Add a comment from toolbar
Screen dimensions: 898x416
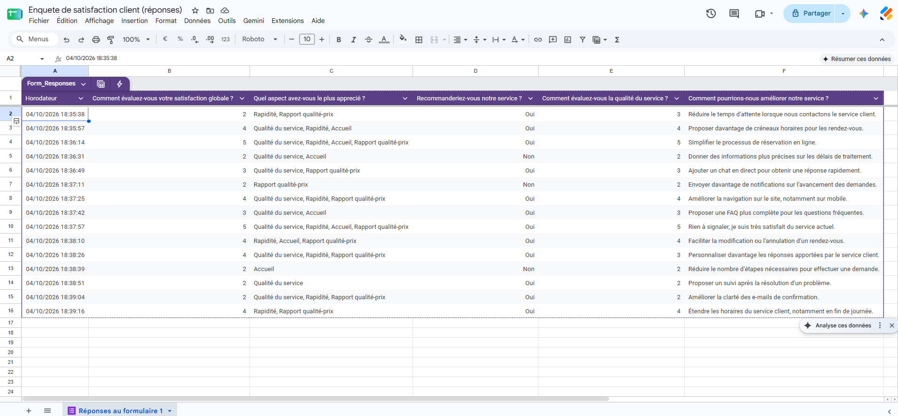click(553, 40)
